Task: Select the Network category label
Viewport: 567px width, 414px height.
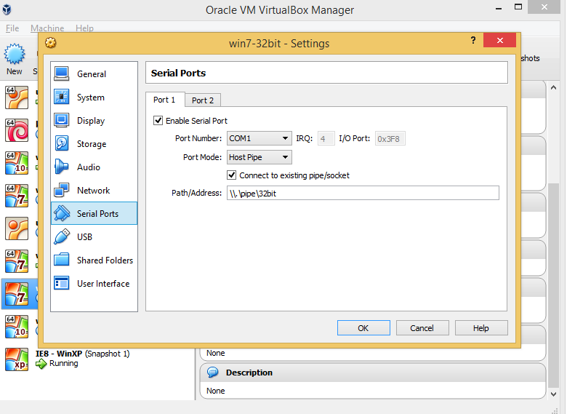Action: click(93, 191)
